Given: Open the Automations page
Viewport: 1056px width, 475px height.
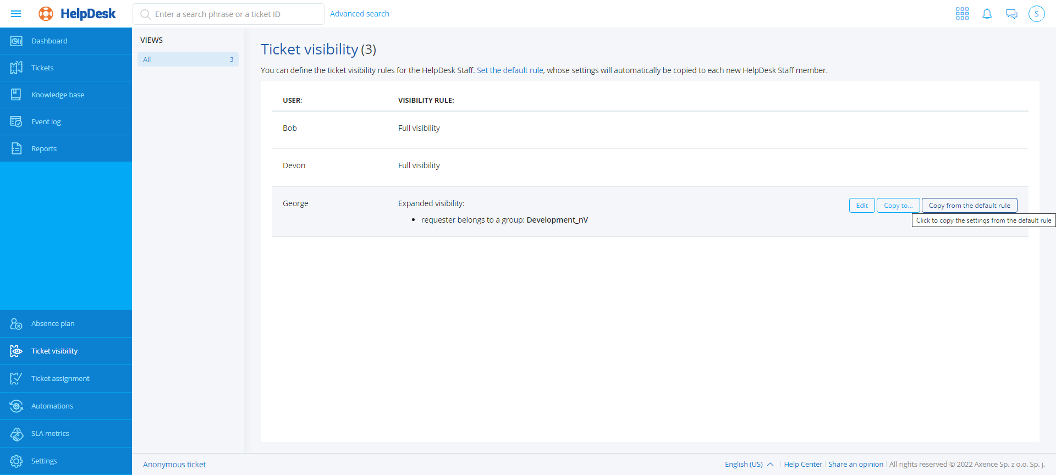Looking at the screenshot, I should pyautogui.click(x=52, y=406).
